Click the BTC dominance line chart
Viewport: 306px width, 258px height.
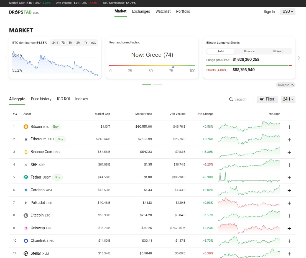[55, 63]
